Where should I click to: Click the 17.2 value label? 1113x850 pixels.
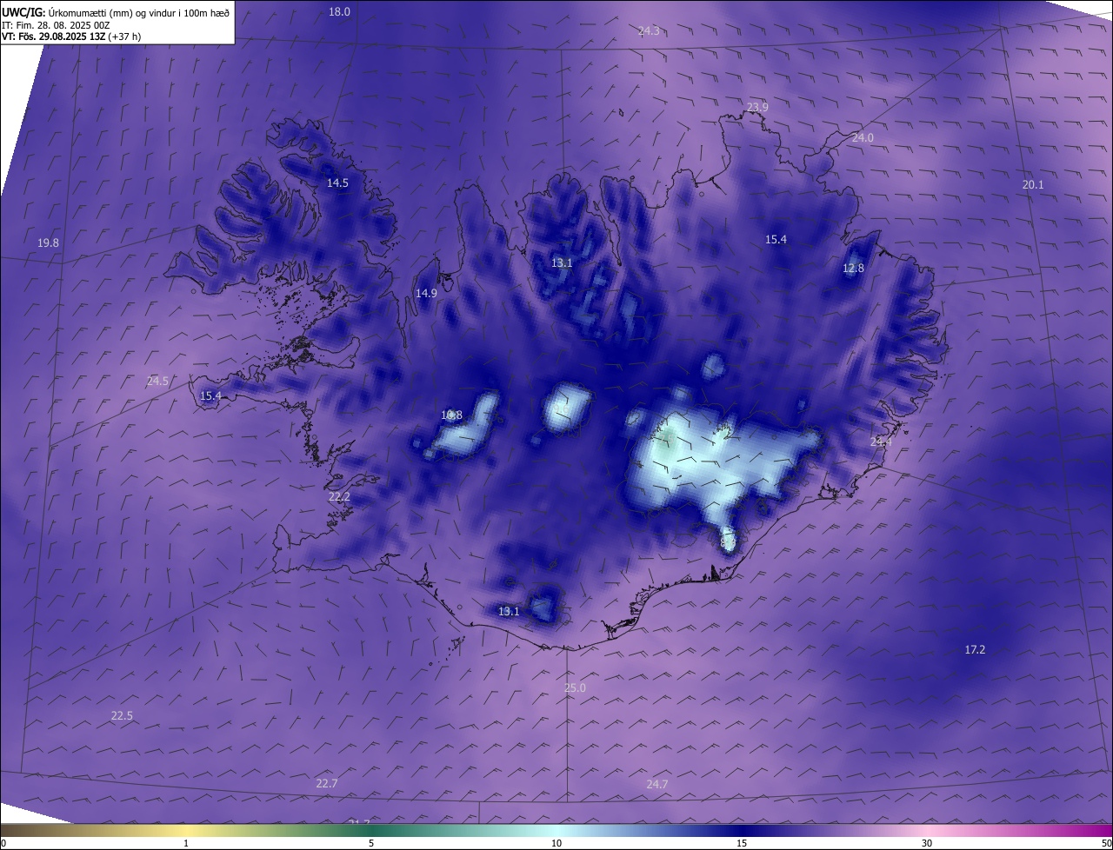(x=976, y=649)
